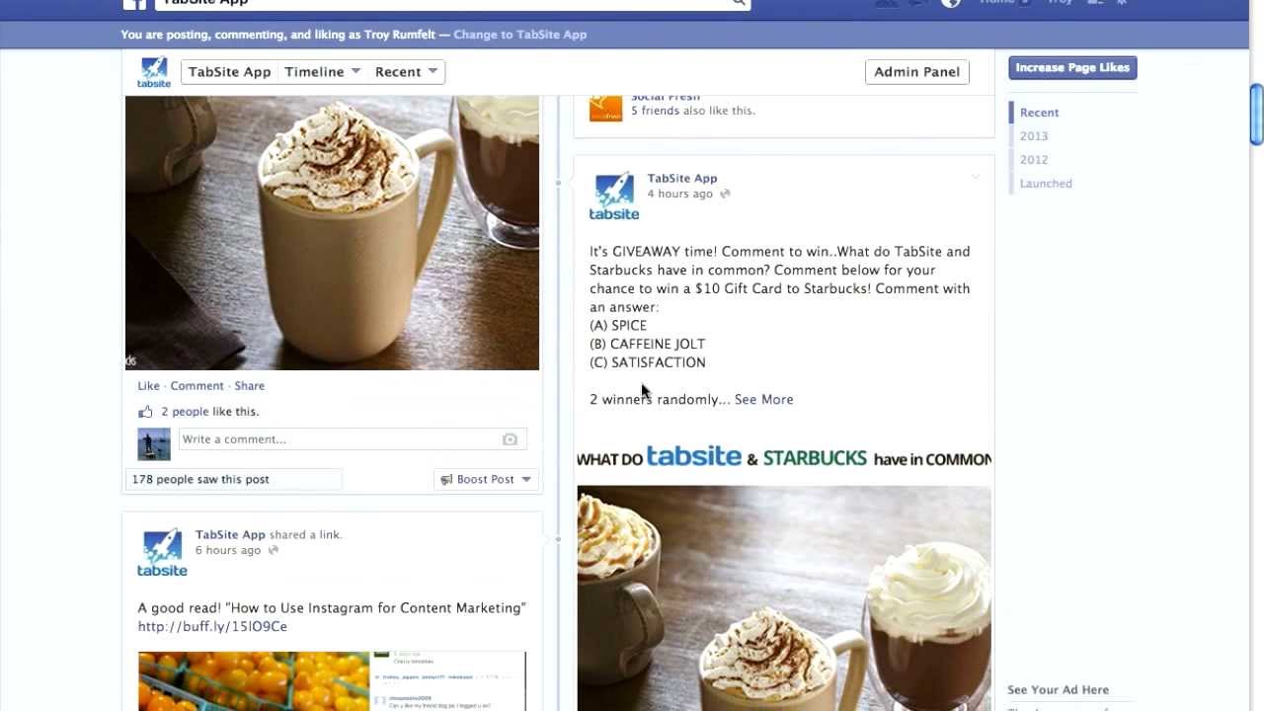The height and width of the screenshot is (711, 1264).
Task: Open the Boost Post dropdown arrow
Action: (526, 479)
